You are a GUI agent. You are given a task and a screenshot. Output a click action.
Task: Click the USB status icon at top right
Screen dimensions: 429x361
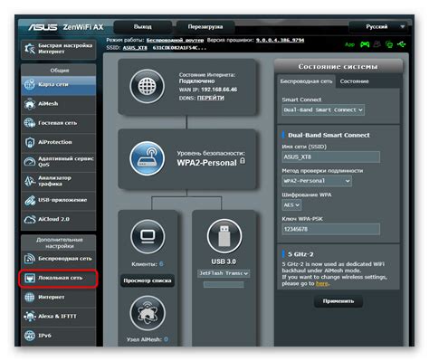(402, 44)
